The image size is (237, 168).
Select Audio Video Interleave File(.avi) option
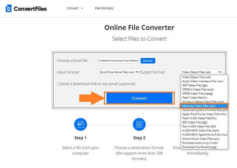point(204,81)
